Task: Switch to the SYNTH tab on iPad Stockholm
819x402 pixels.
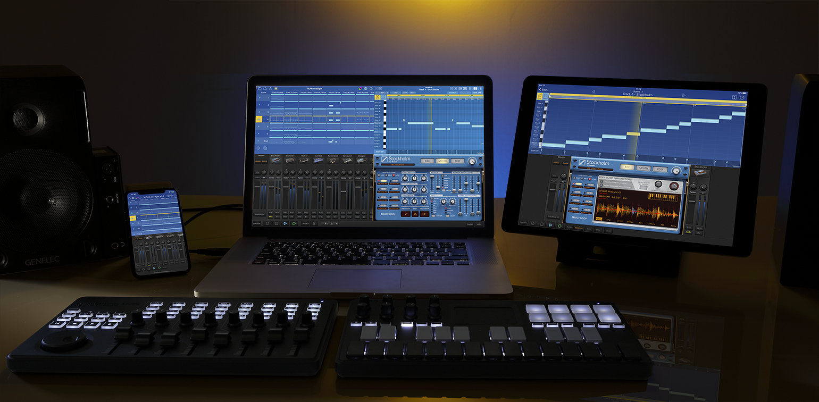Action: pos(643,168)
